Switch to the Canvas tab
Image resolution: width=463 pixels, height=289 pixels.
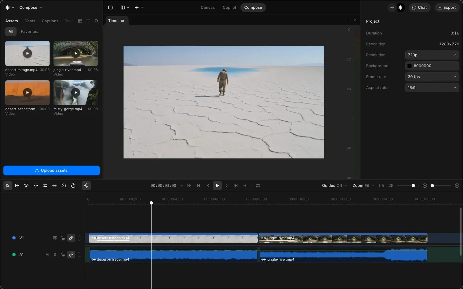tap(208, 8)
